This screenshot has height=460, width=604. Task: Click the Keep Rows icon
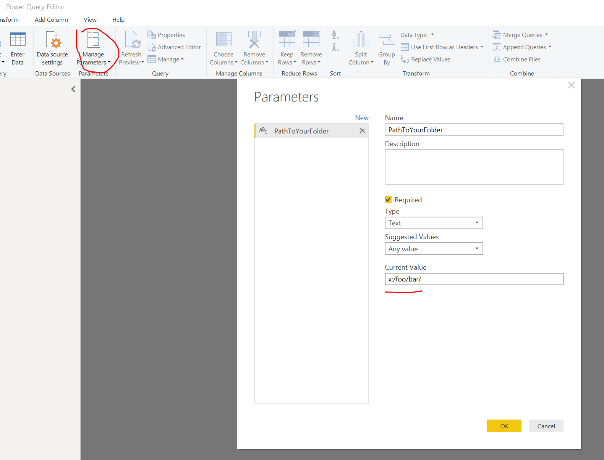click(287, 39)
